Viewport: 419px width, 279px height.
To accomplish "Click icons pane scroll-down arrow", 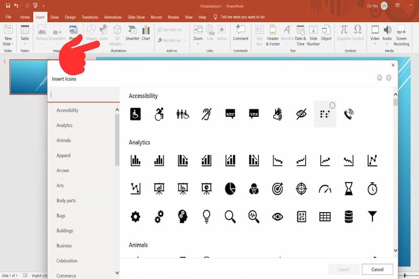I will 395,250.
